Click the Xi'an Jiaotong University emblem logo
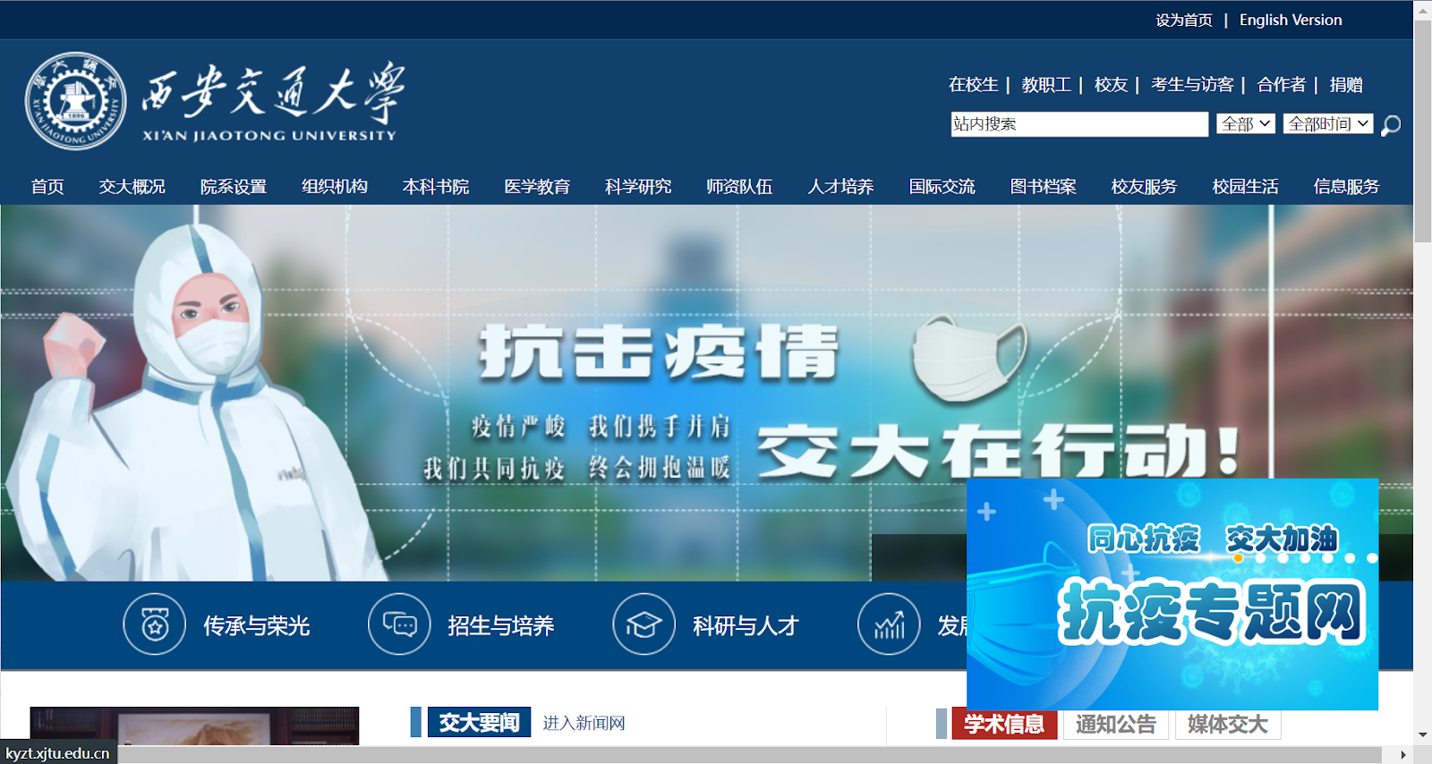This screenshot has height=764, width=1432. coord(75,100)
